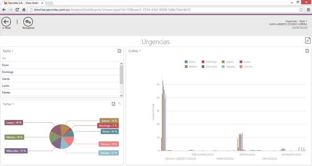This screenshot has width=312, height=166.
Task: Click the export icon in Rejilla 1 panel
Action: coord(119,51)
